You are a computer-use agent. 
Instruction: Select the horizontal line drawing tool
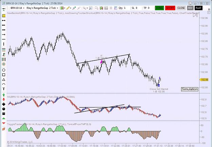click(x=4, y=39)
